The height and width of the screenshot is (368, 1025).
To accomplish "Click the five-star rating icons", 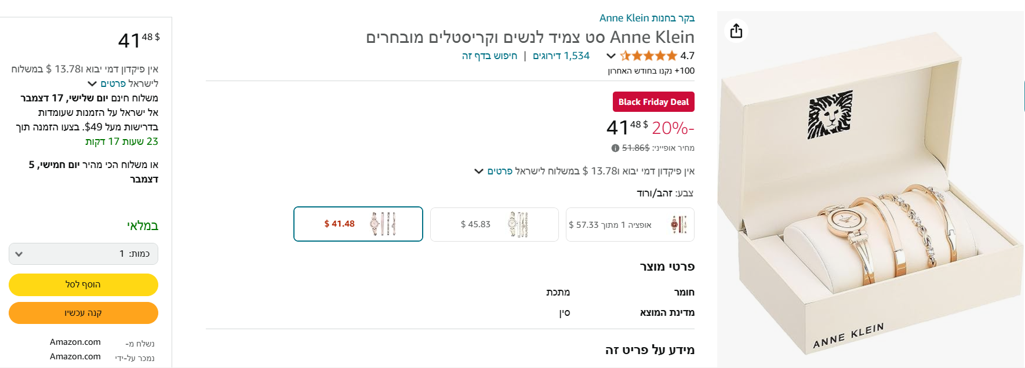I will click(648, 56).
